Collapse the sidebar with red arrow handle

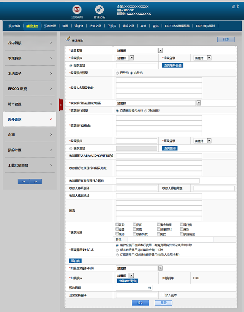pyautogui.click(x=61, y=105)
